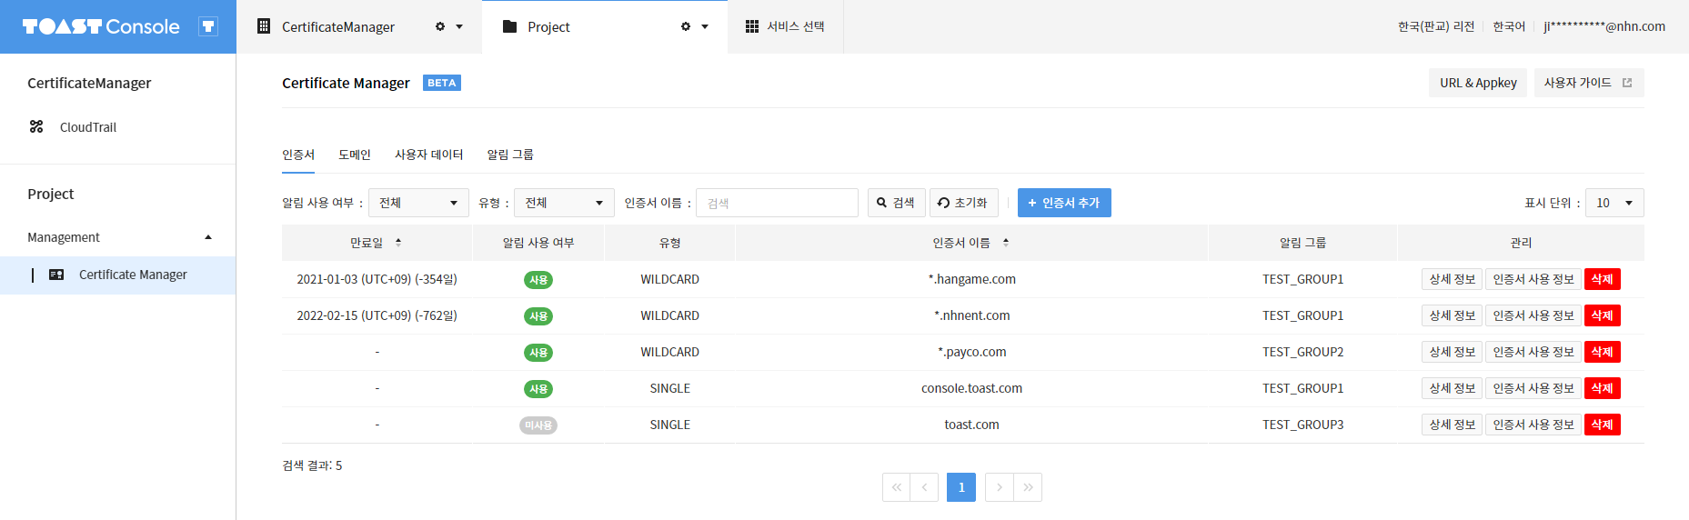Open CloudTrail in sidebar
The width and height of the screenshot is (1689, 520).
coord(88,127)
